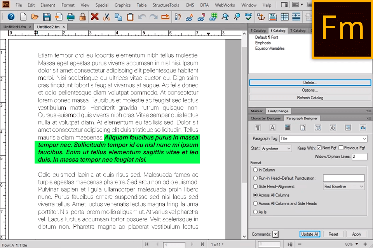
Task: Open the Print document icon
Action: pyautogui.click(x=70, y=17)
